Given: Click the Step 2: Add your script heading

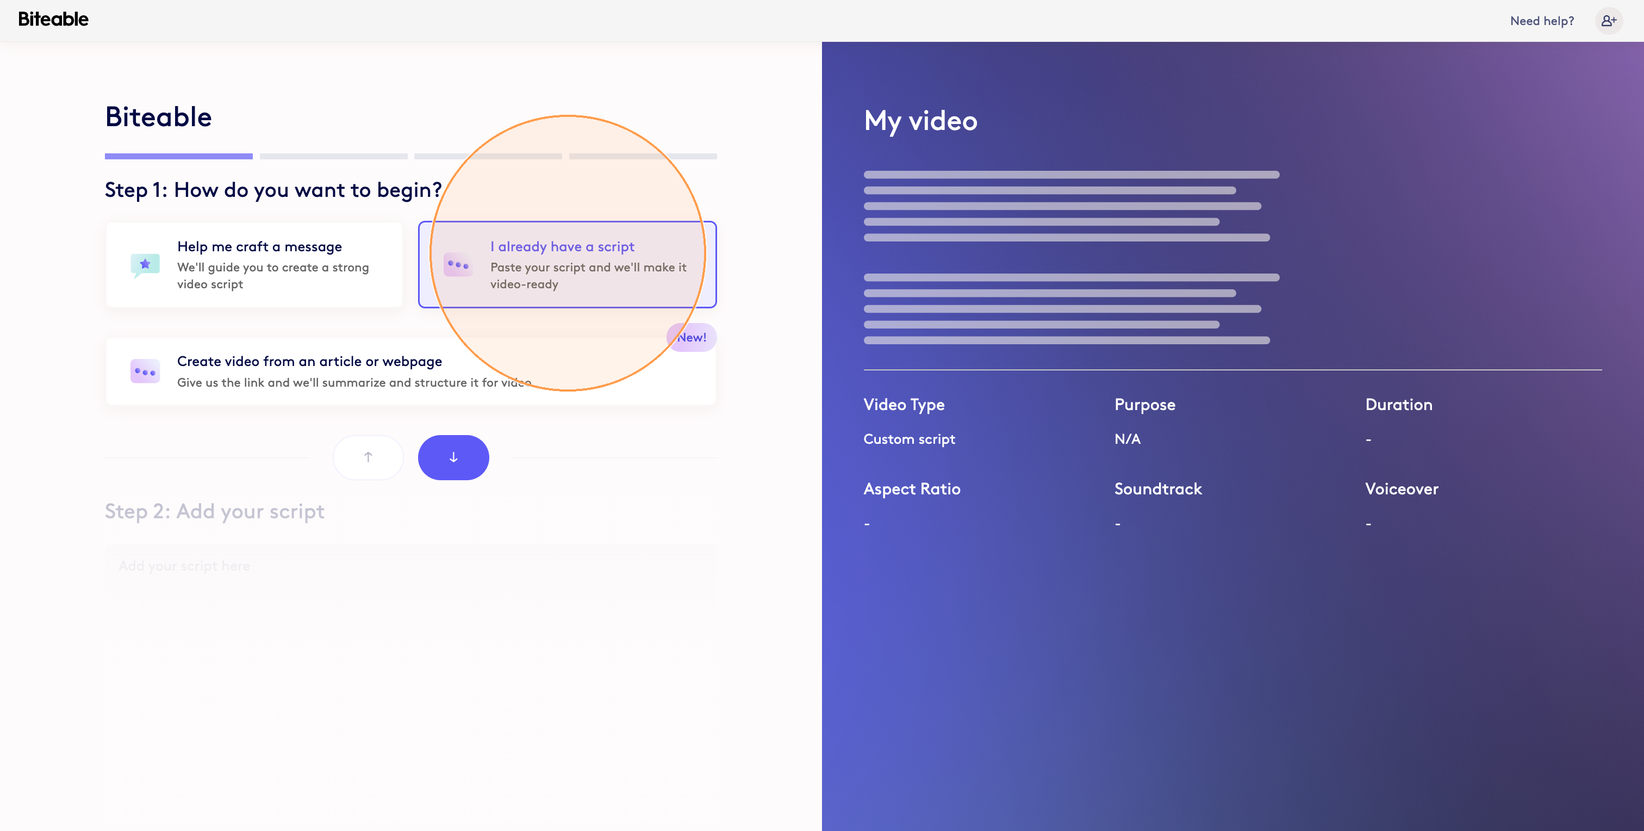Looking at the screenshot, I should (x=214, y=511).
